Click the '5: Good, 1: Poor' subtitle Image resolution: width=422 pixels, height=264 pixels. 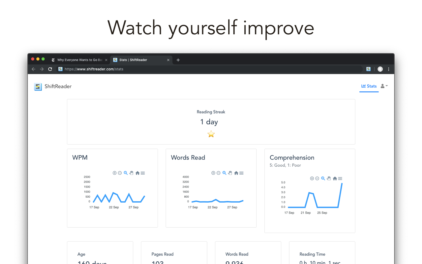(285, 165)
